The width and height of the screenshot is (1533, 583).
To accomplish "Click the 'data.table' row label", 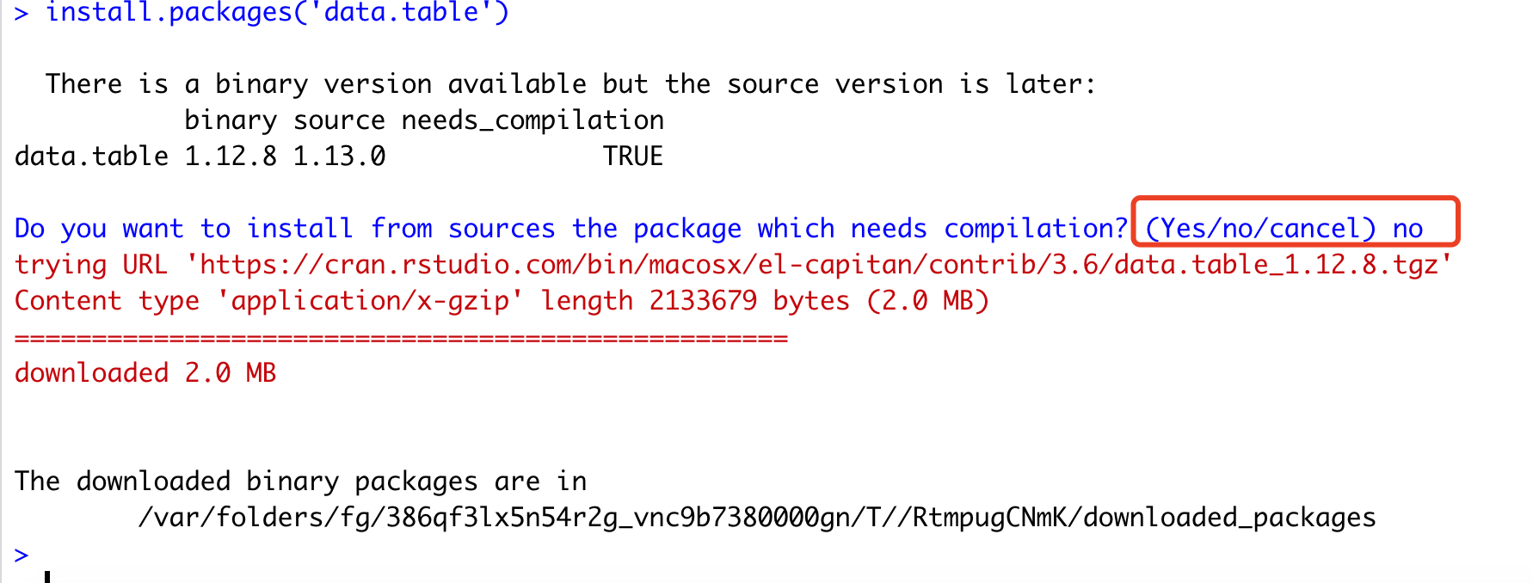I will 91,156.
